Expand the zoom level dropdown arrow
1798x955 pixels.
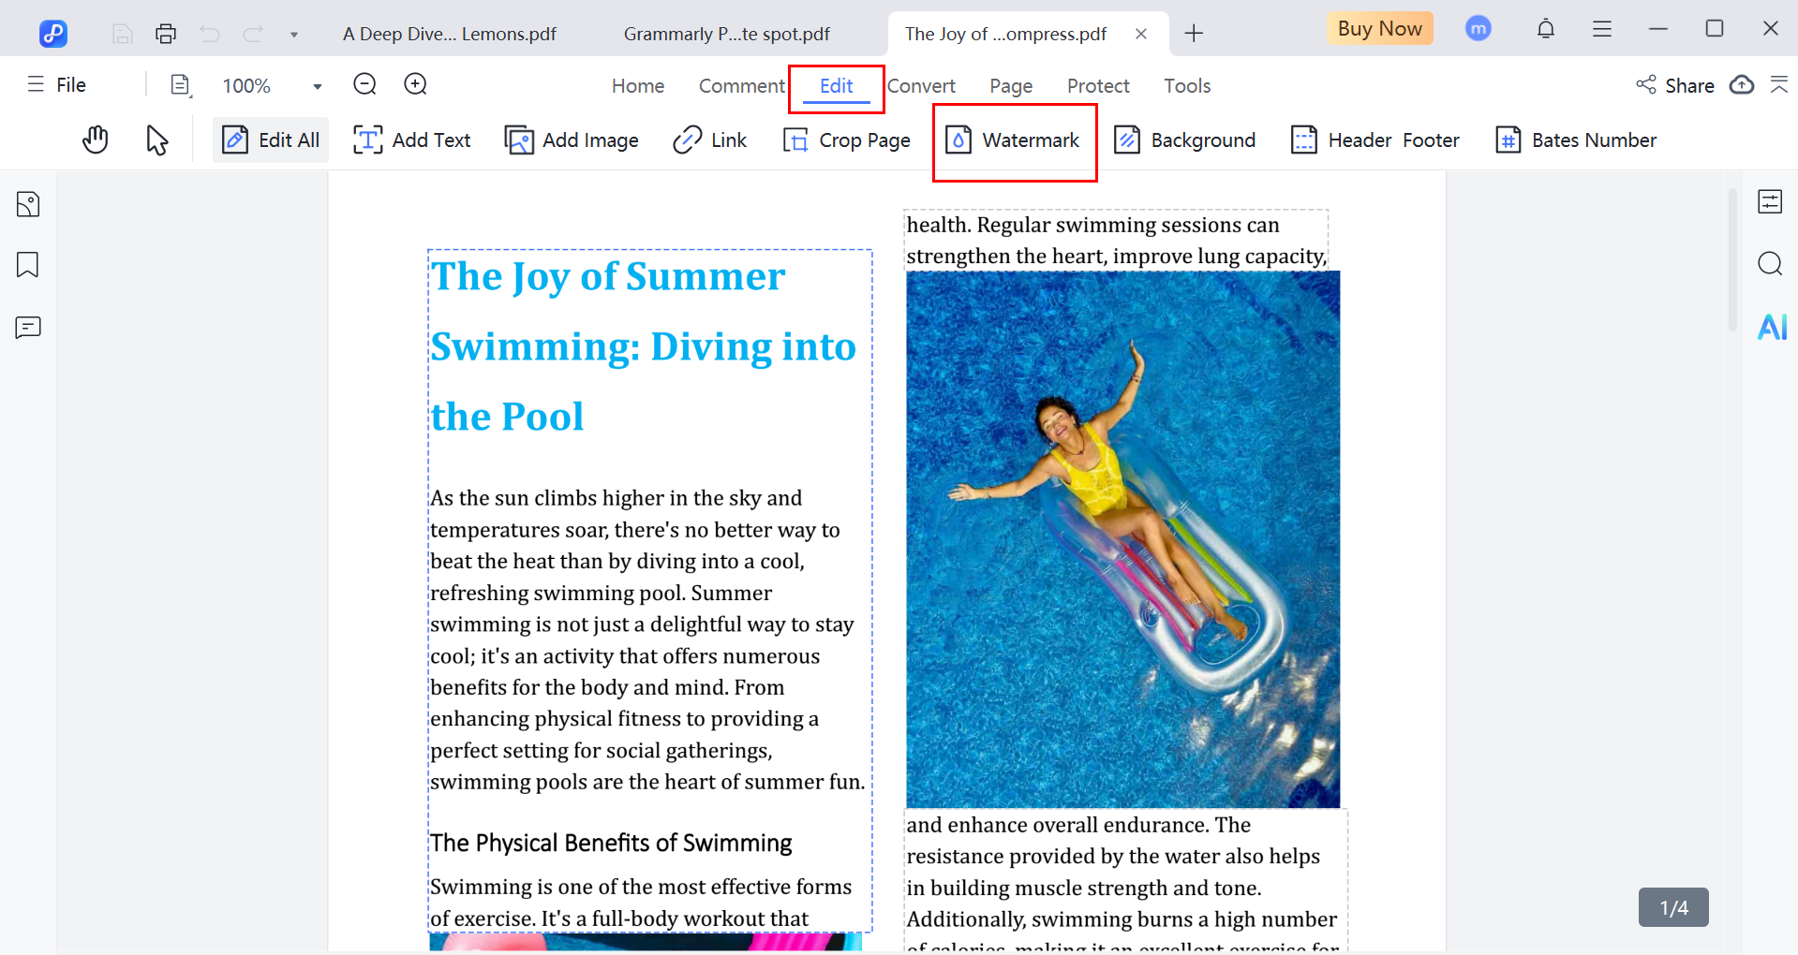tap(318, 86)
